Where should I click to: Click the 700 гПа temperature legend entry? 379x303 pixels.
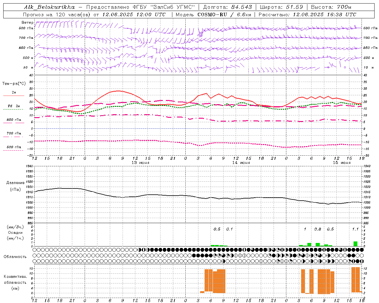tap(14, 133)
